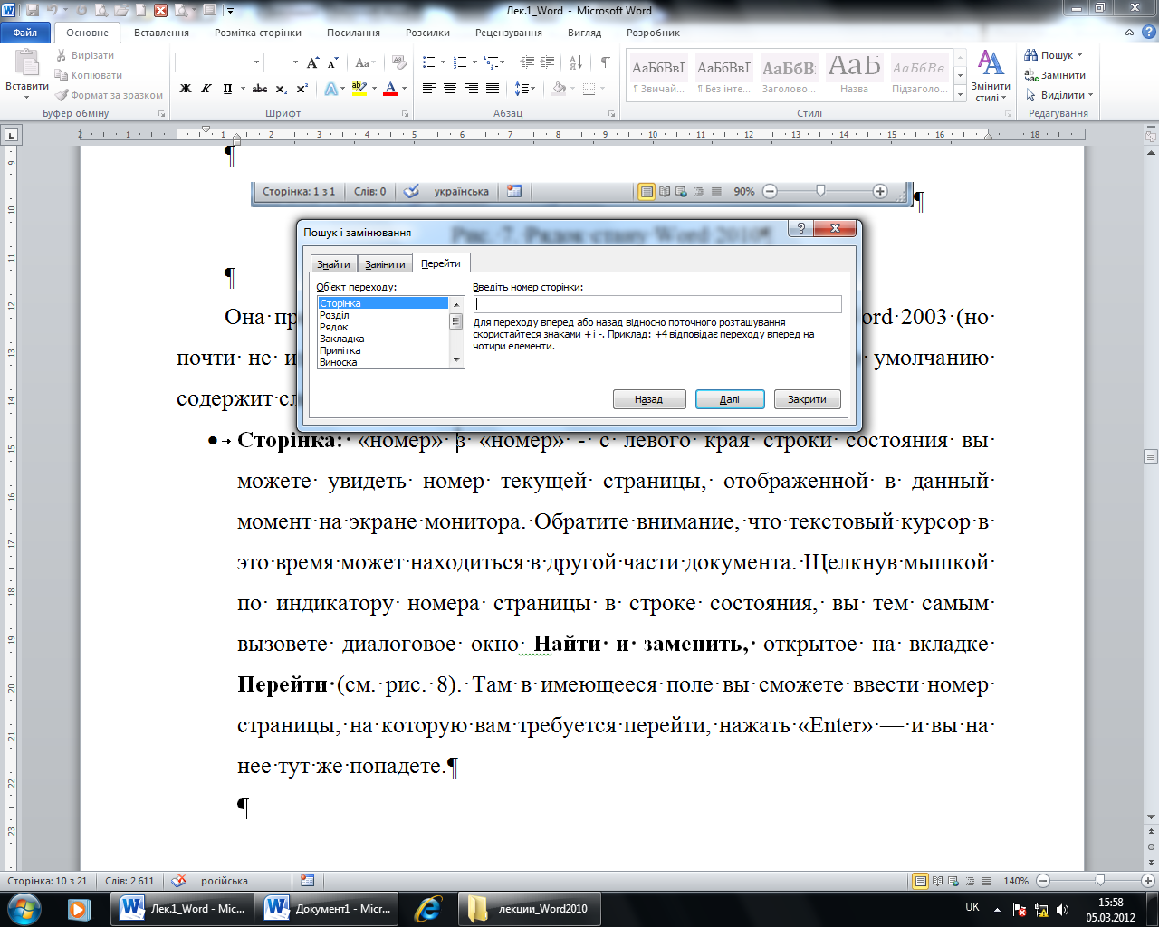Switch to the Вставлення ribbon tab
The height and width of the screenshot is (927, 1159).
point(161,32)
